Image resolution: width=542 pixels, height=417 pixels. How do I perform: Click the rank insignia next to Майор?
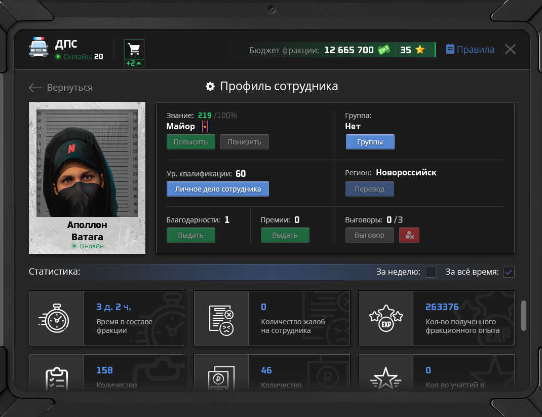(205, 126)
